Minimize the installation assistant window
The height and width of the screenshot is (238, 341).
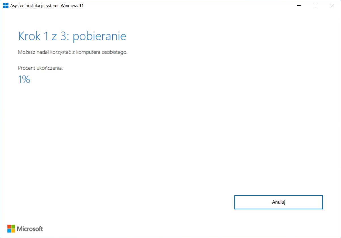pos(299,5)
